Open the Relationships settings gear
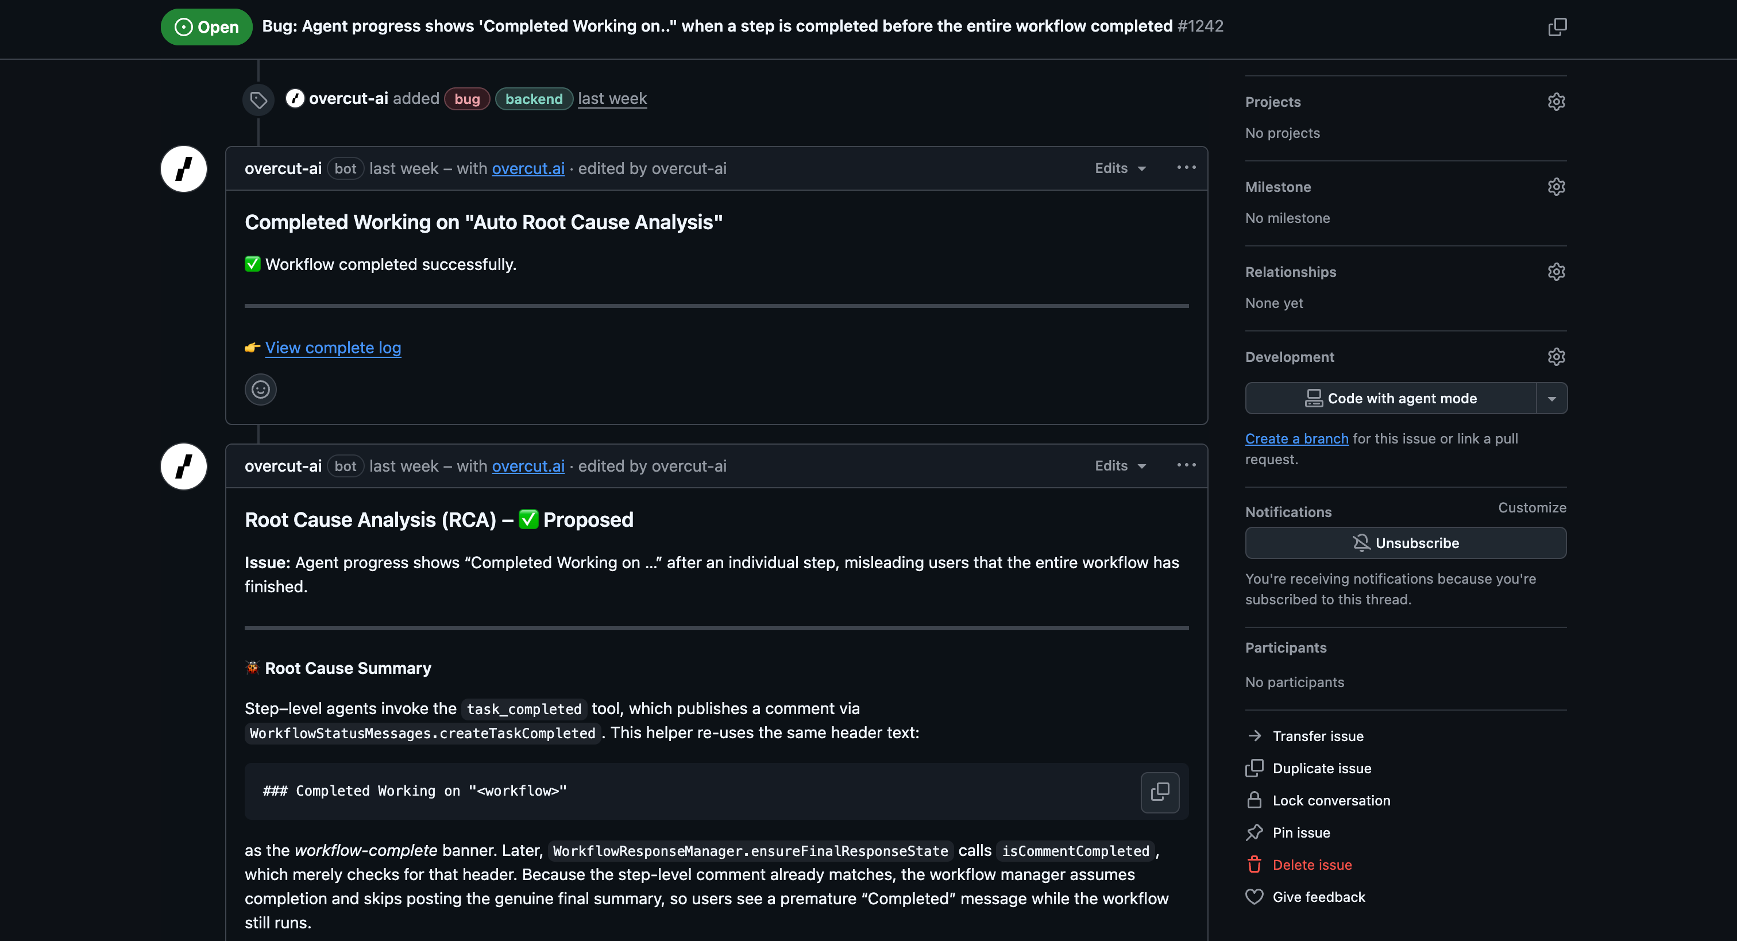Image resolution: width=1737 pixels, height=941 pixels. pos(1555,272)
